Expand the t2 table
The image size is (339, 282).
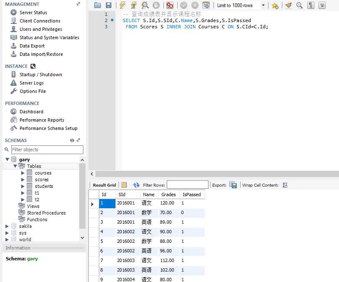[23, 200]
